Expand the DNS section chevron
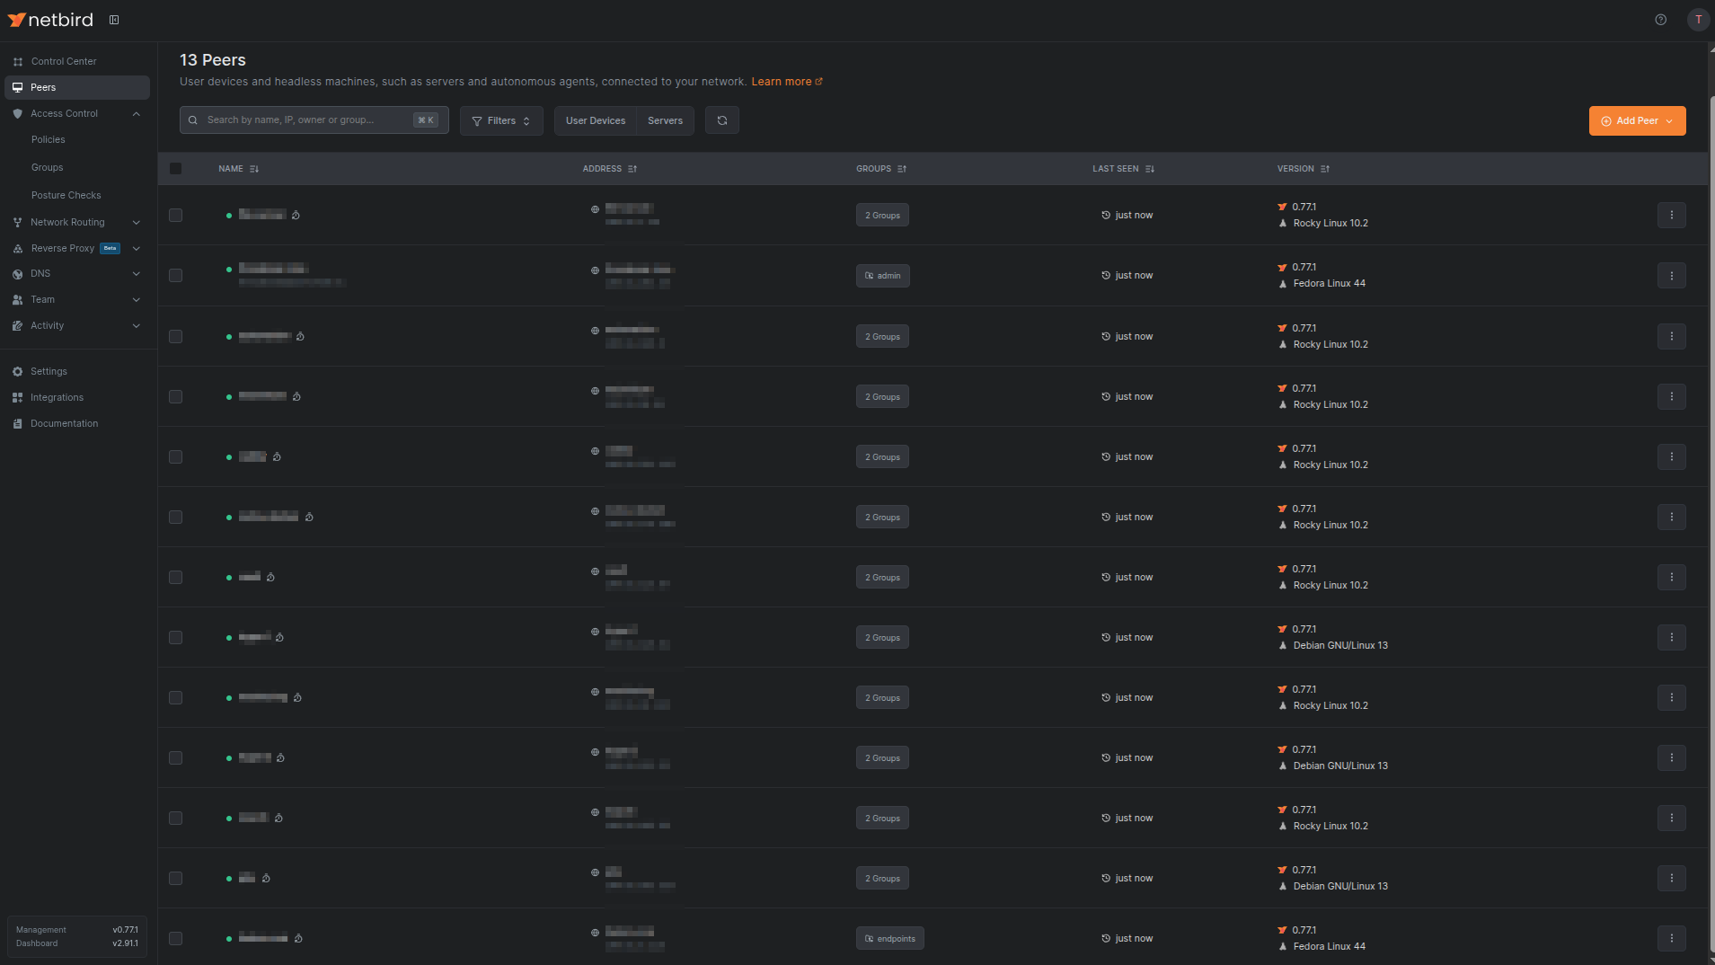The height and width of the screenshot is (965, 1715). (137, 274)
